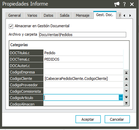Click the empty DOCAutorLc value cell
139x130 pixels.
click(x=83, y=65)
